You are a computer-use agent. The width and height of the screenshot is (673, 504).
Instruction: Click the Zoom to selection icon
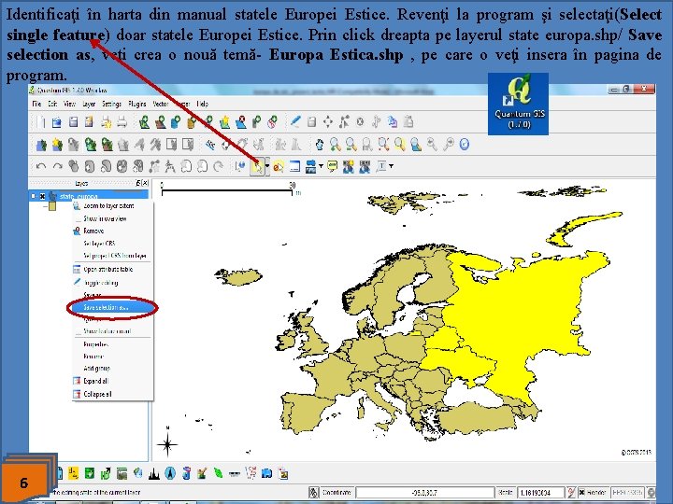(400, 145)
